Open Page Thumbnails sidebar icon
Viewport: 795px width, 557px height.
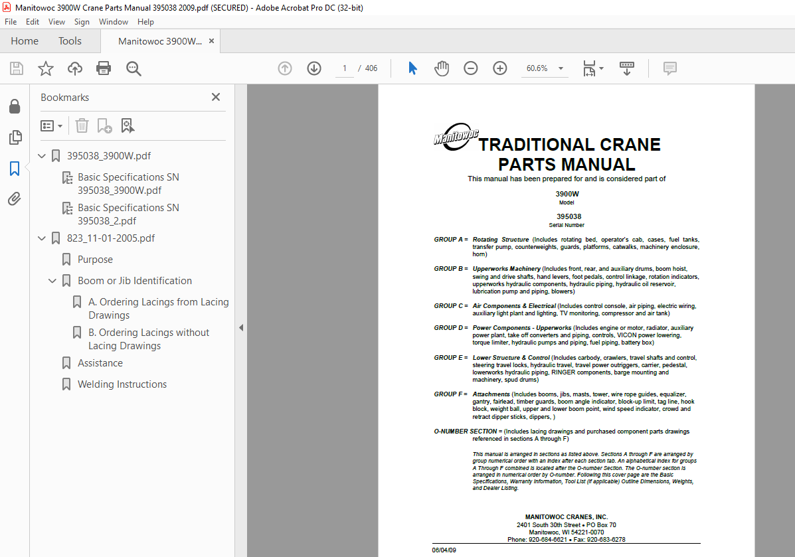coord(15,137)
